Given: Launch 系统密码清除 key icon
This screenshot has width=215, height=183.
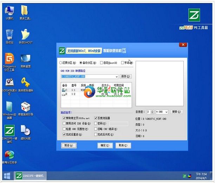Looking at the screenshot, I should (26, 85).
